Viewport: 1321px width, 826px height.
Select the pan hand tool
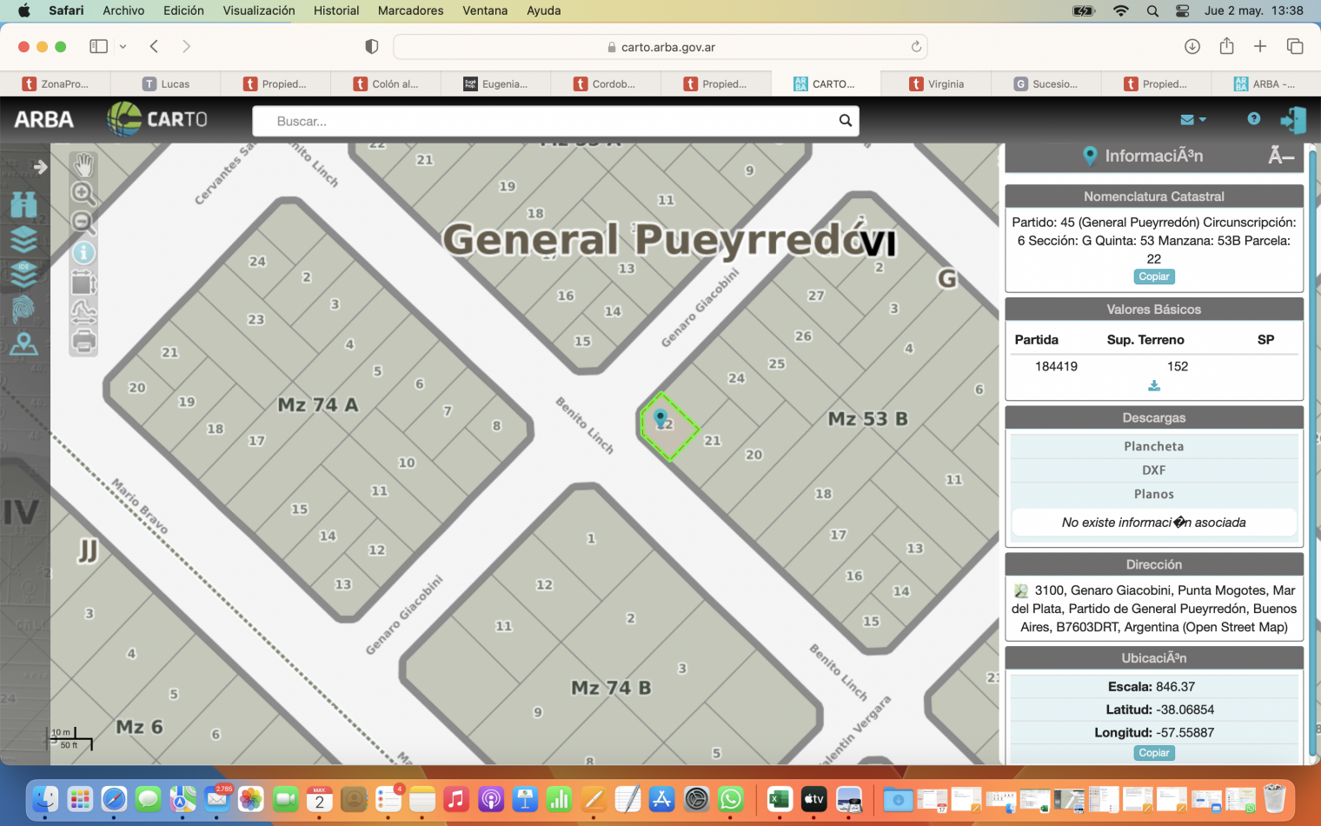click(x=83, y=164)
